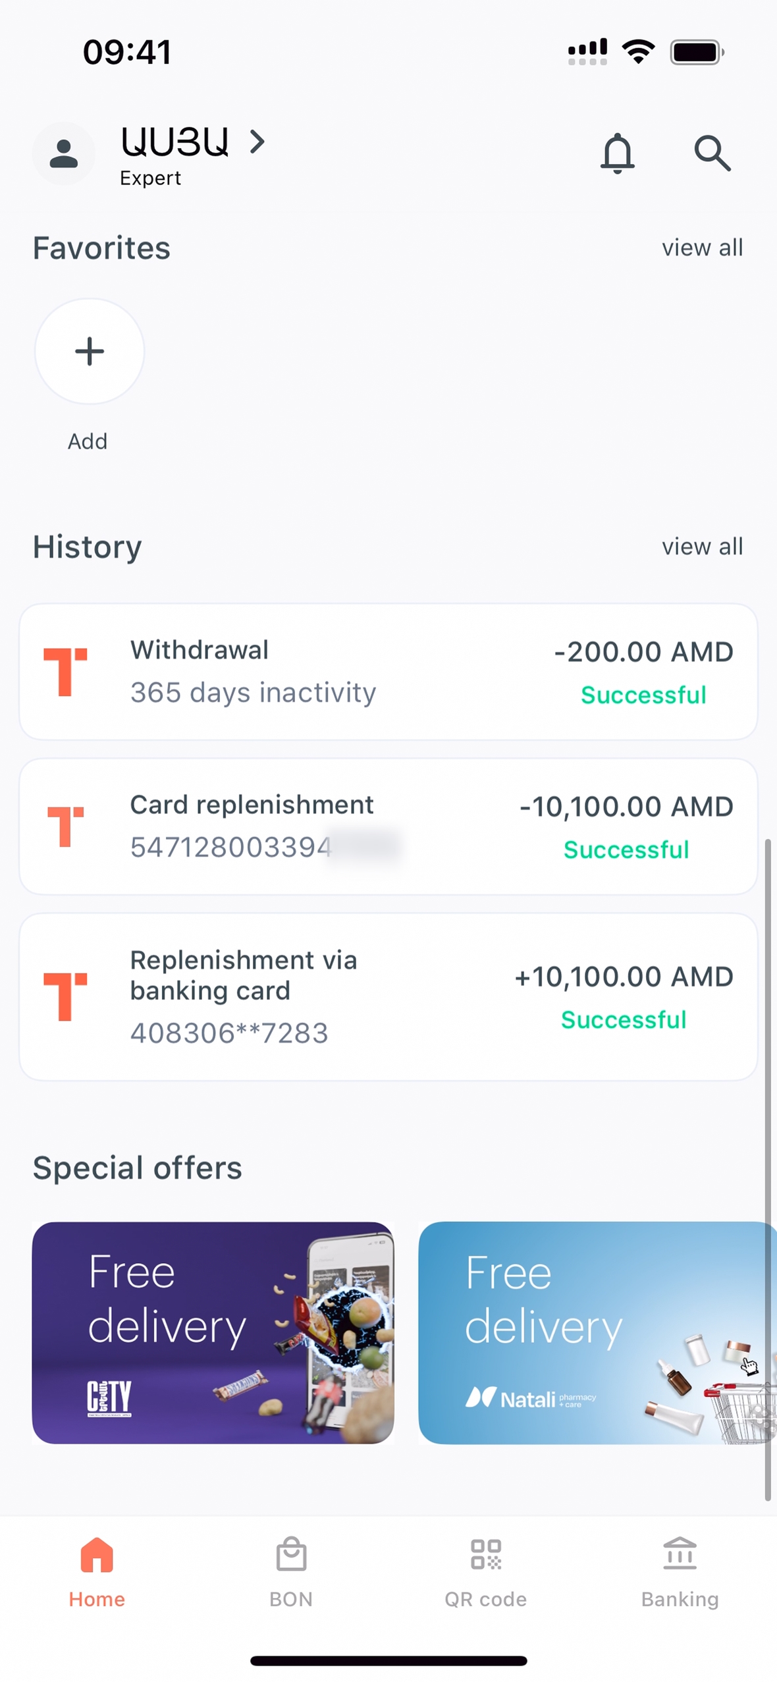Viewport: 777px width, 1682px height.
Task: Open the Banking building icon
Action: point(680,1554)
